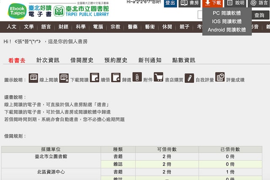The height and width of the screenshot is (180, 270).
Task: Choose IOS 閱讀軟體 option
Action: click(x=227, y=21)
